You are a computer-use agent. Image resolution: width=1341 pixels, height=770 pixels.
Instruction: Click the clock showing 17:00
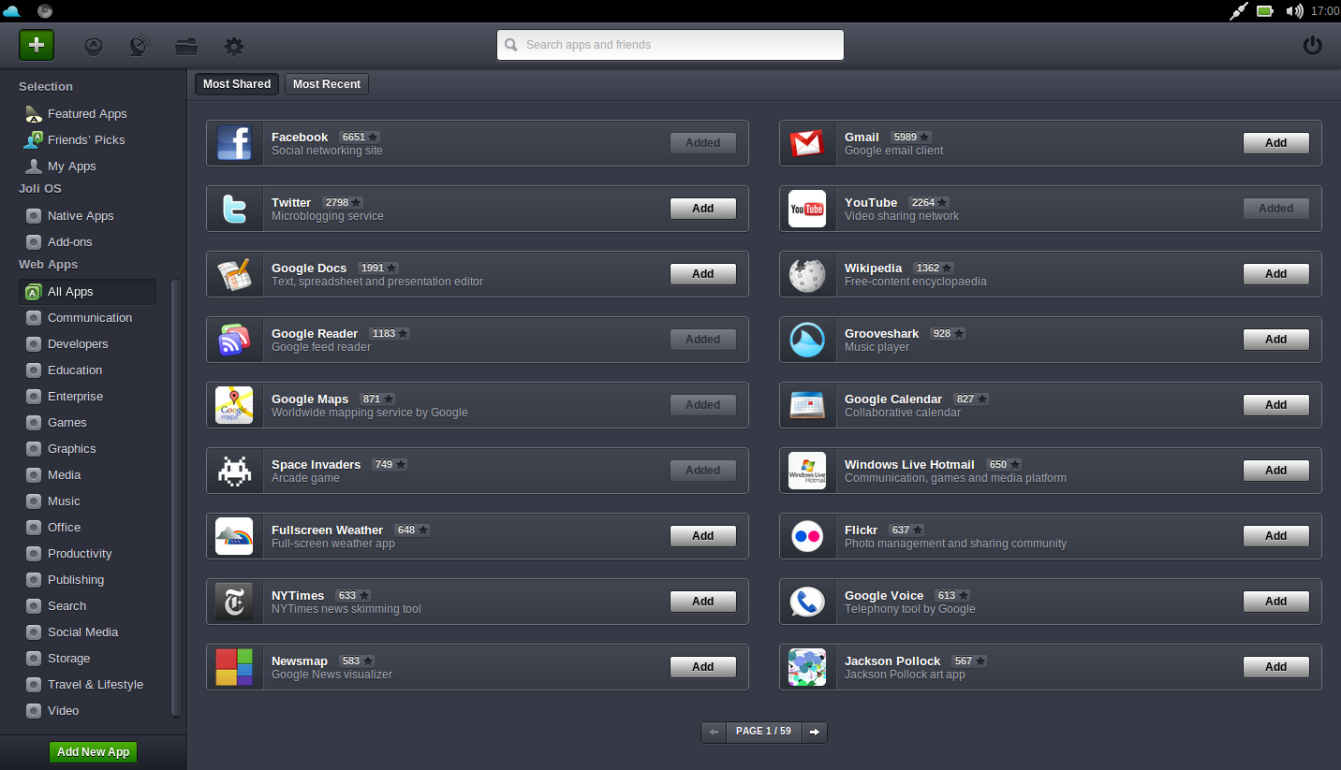point(1325,11)
